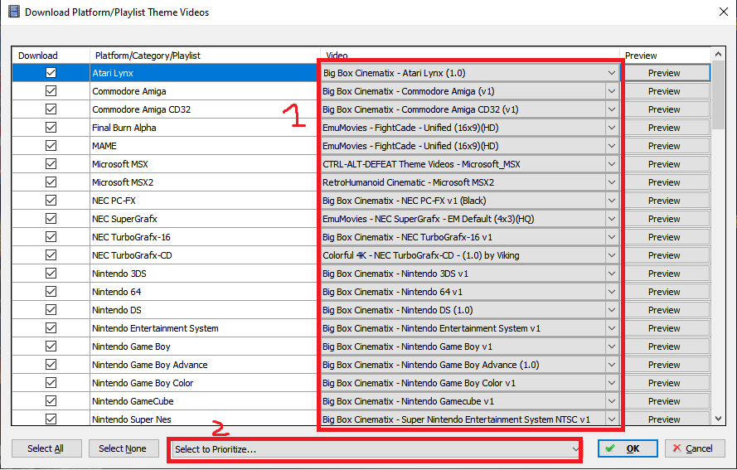Toggle the MAME download checkbox
This screenshot has width=737, height=470.
click(x=51, y=146)
